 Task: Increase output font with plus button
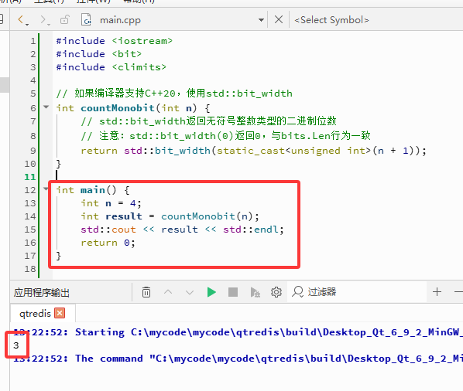(x=437, y=291)
